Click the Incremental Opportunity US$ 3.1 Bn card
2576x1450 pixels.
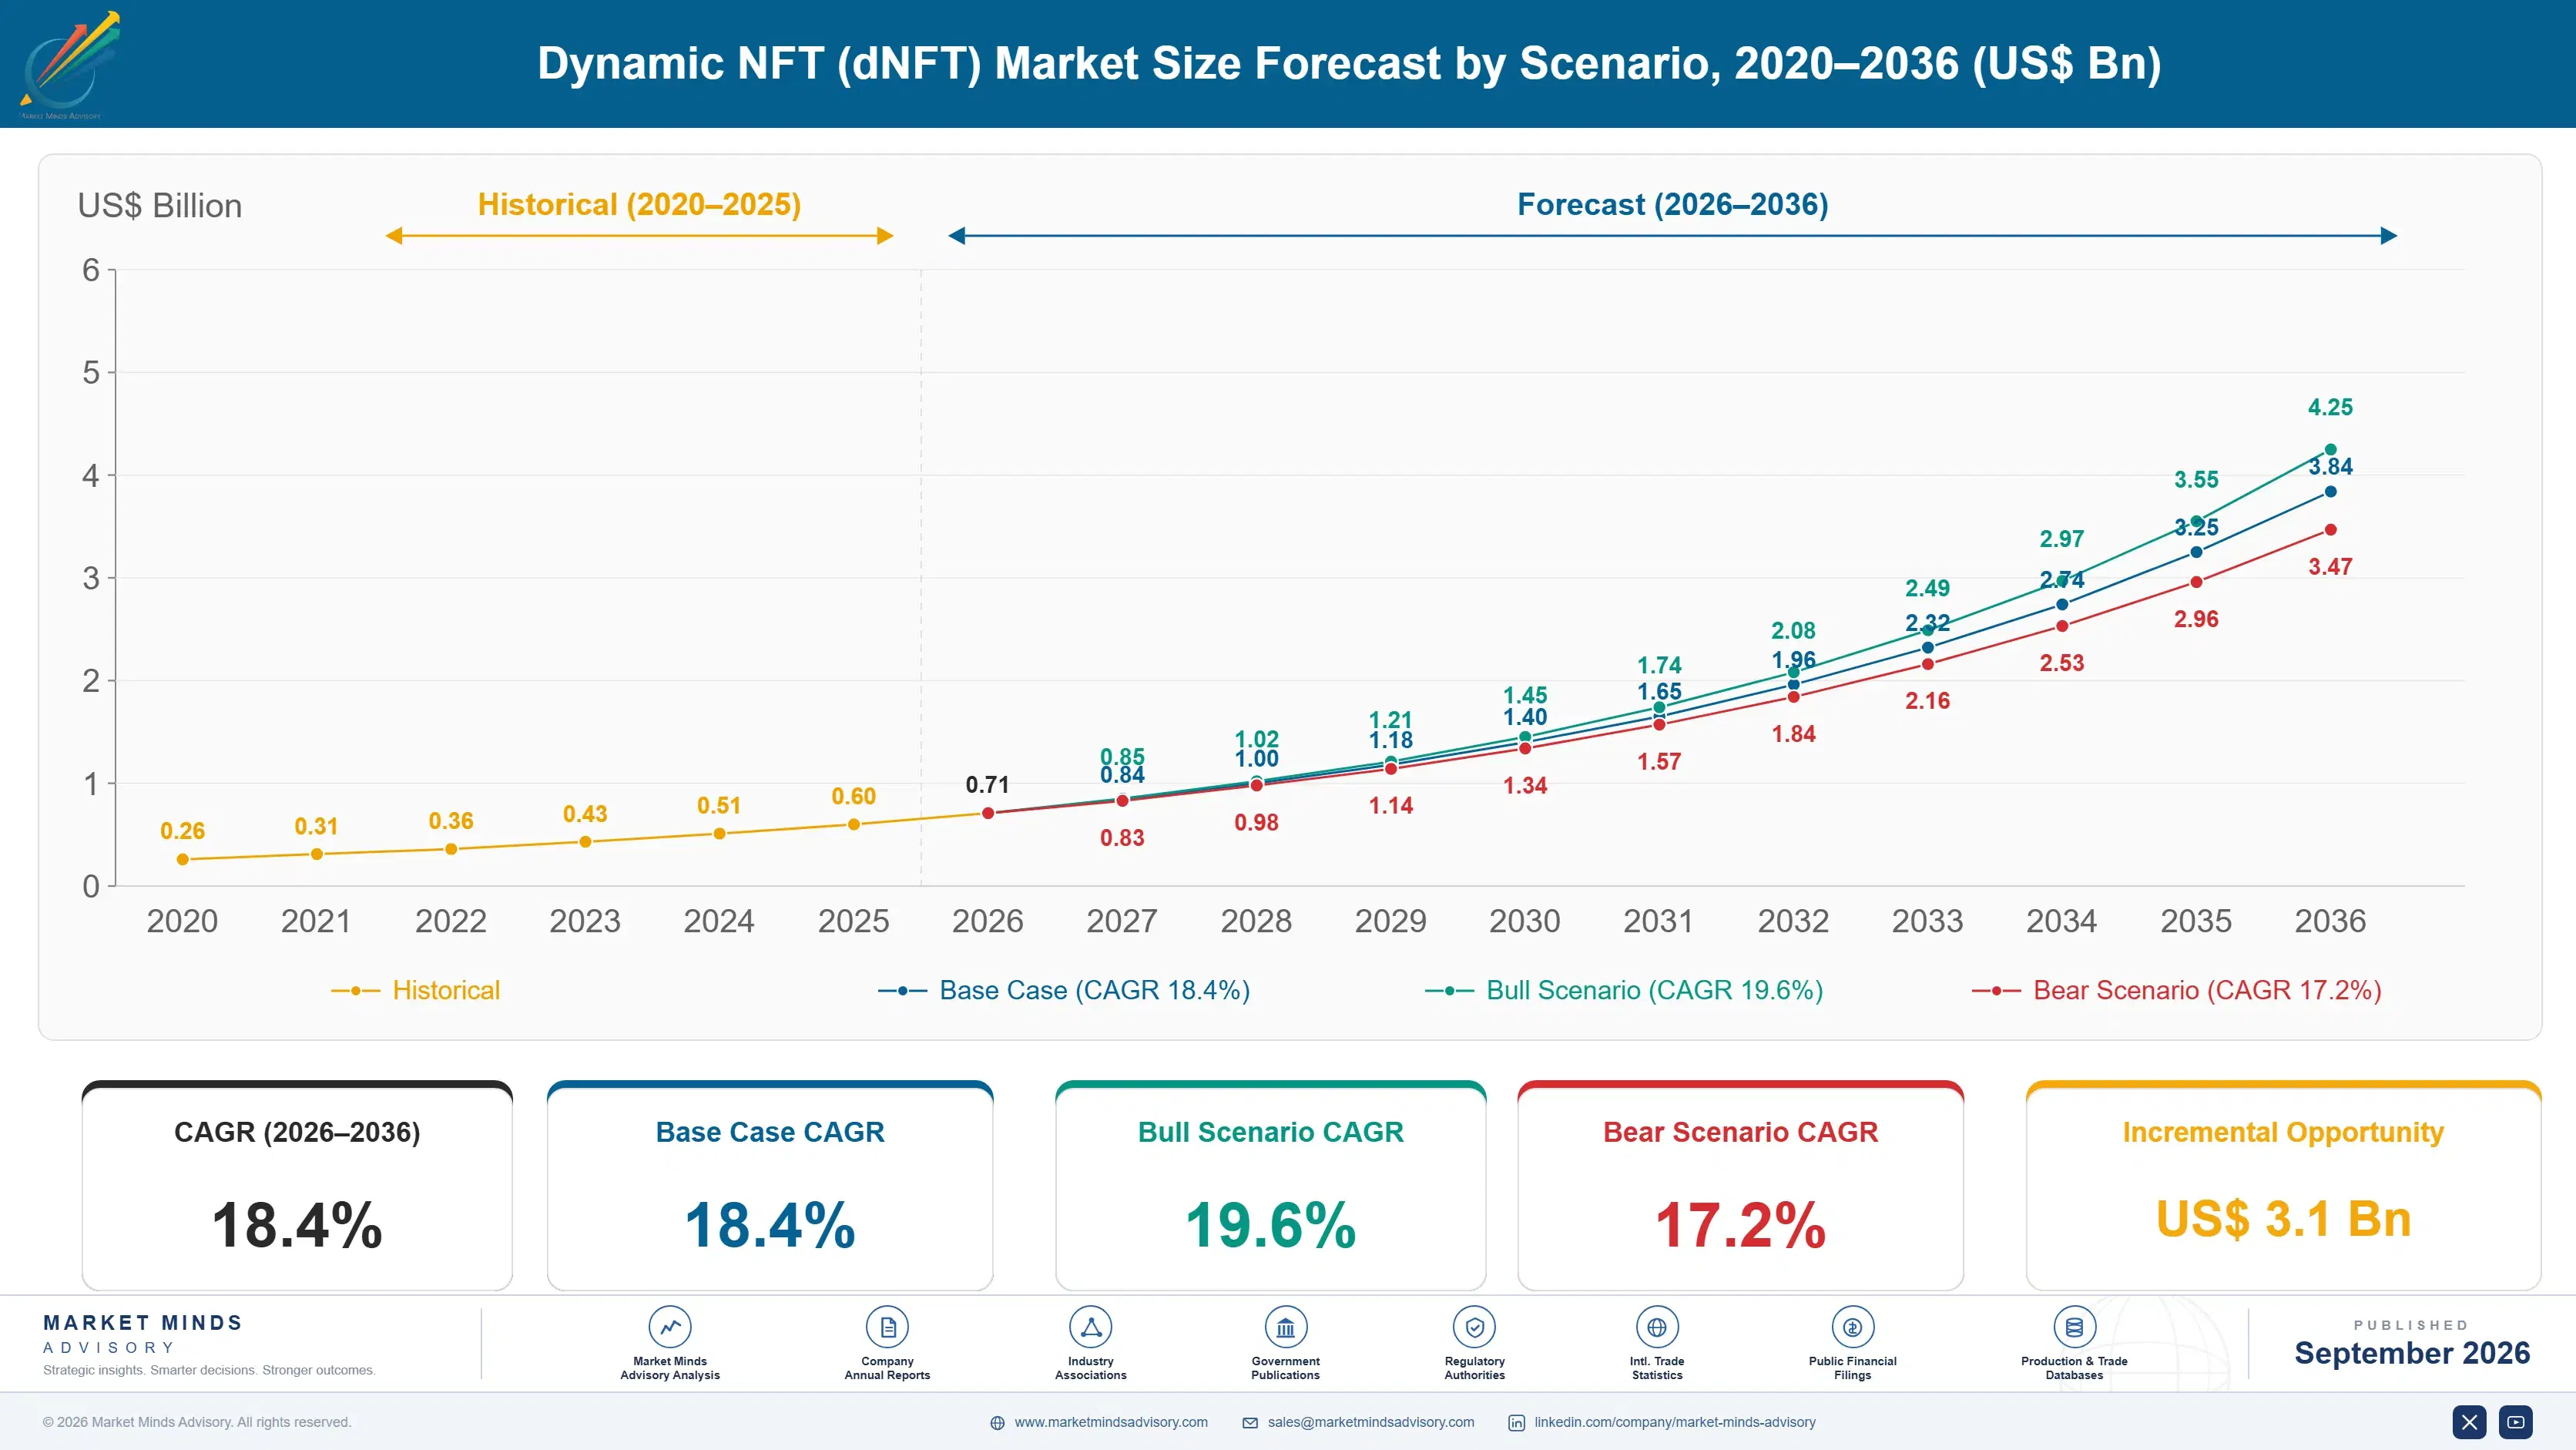pyautogui.click(x=2283, y=1186)
